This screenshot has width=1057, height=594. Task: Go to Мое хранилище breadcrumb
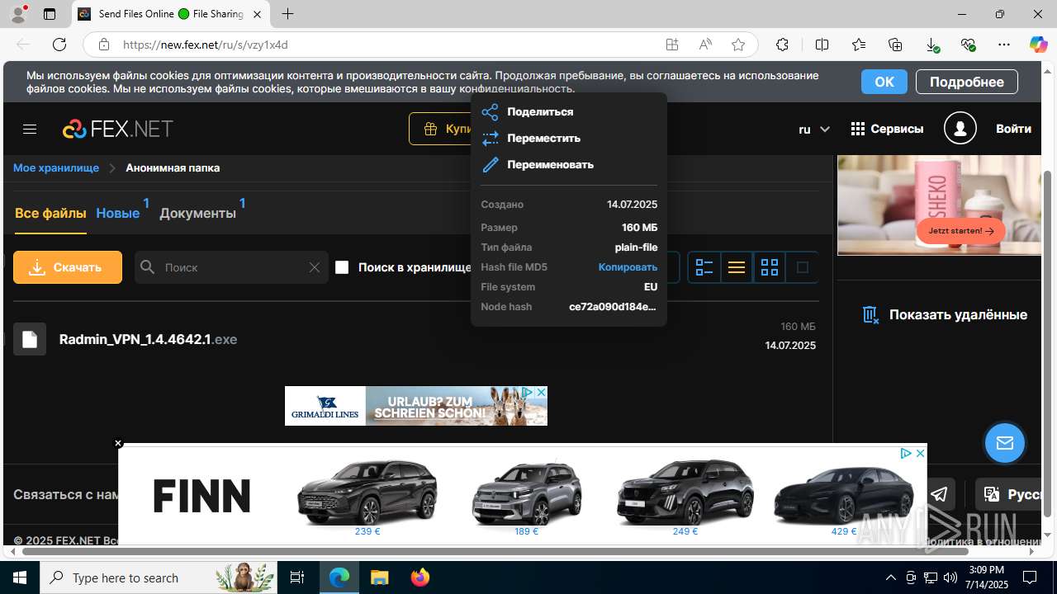[x=56, y=167]
